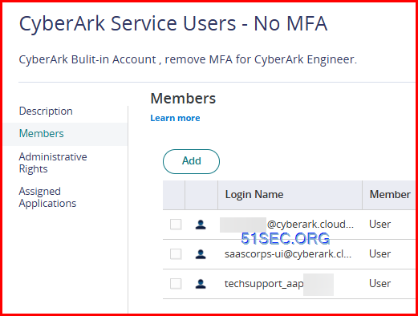Click the Add member button

191,161
